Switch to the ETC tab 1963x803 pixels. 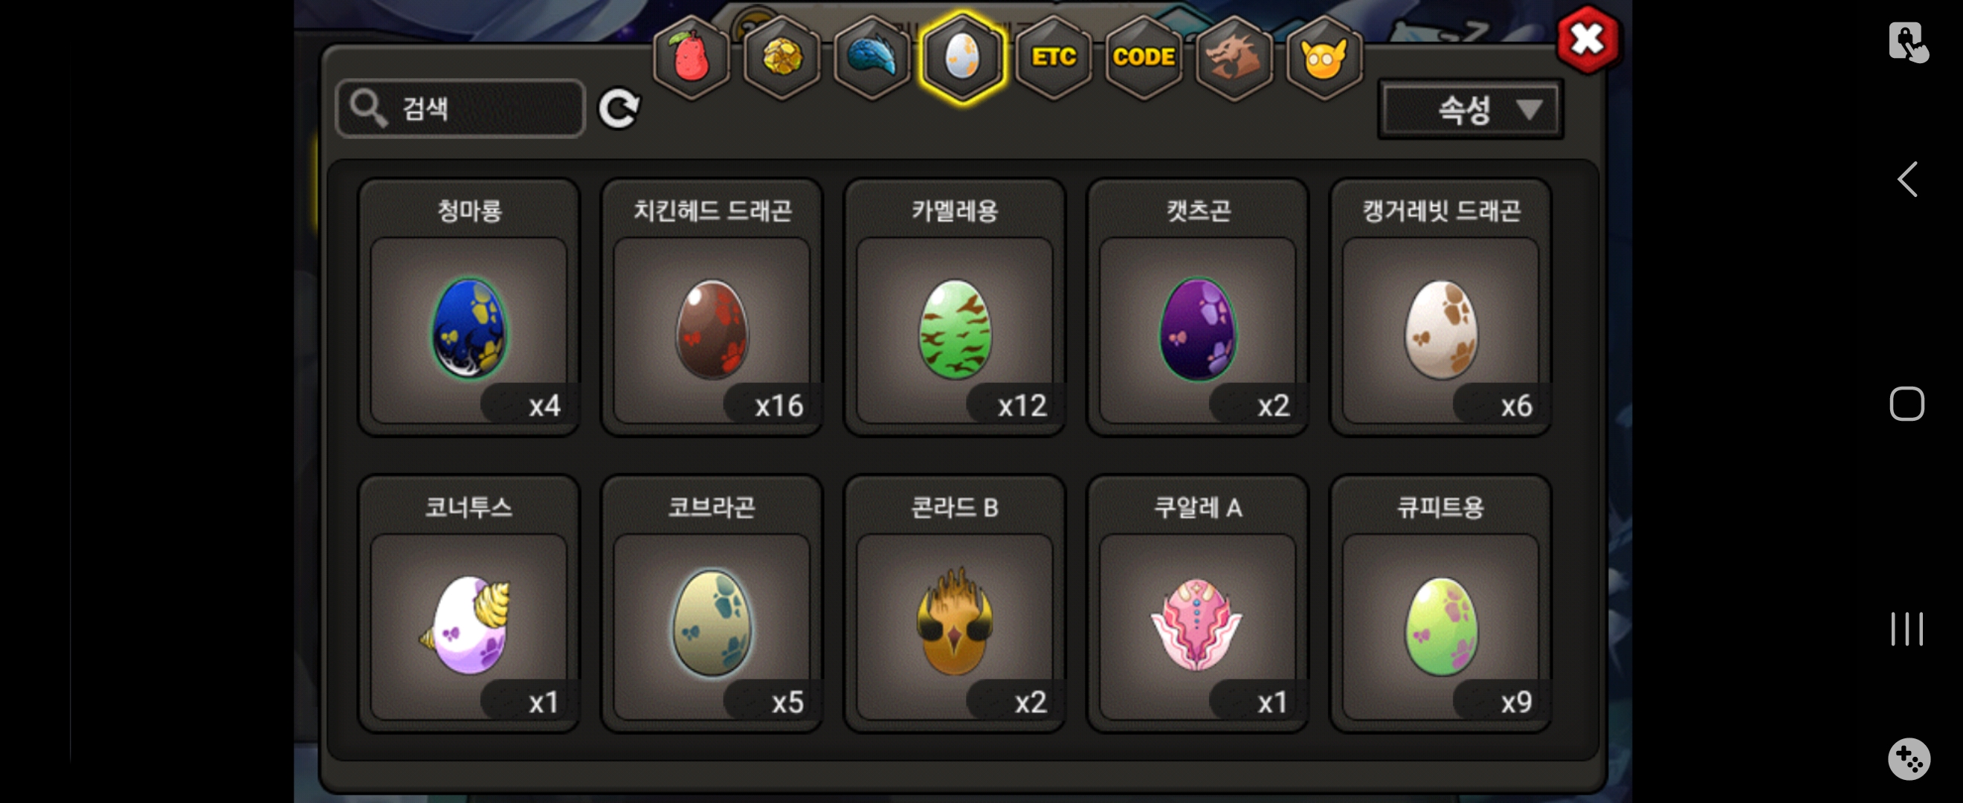pos(1053,58)
